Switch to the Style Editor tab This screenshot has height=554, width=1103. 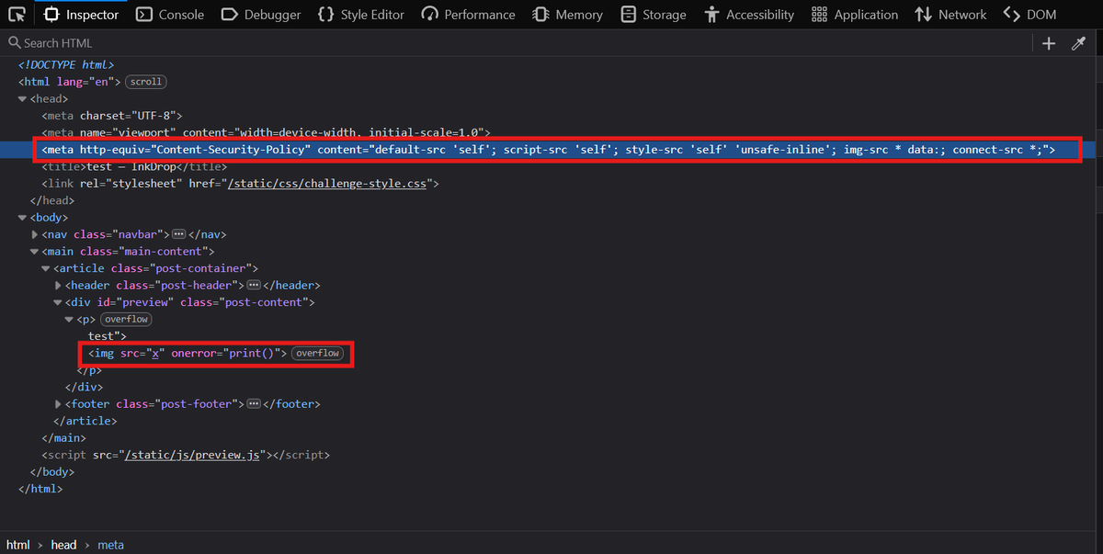360,15
